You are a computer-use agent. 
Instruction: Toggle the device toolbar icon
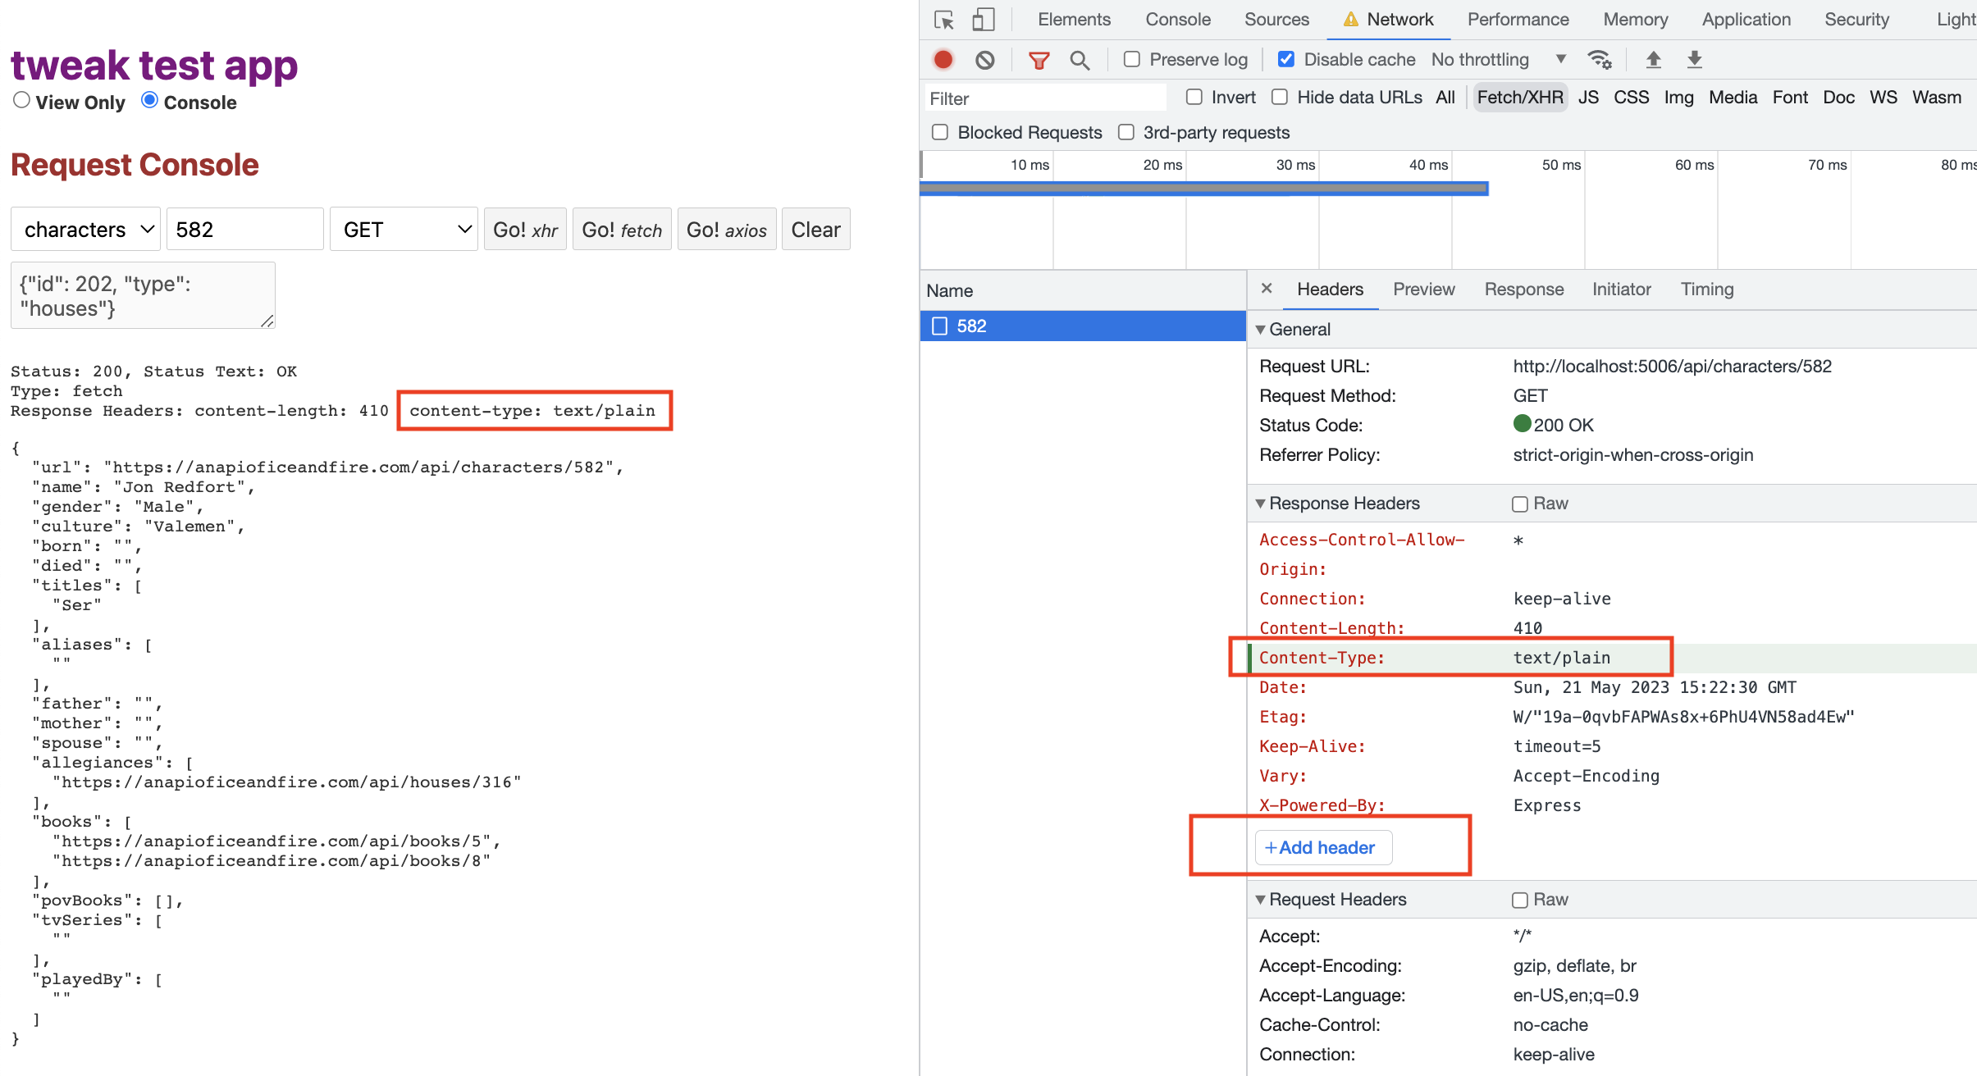(x=983, y=20)
